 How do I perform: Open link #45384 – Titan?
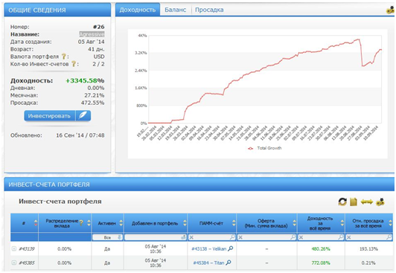click(x=208, y=263)
